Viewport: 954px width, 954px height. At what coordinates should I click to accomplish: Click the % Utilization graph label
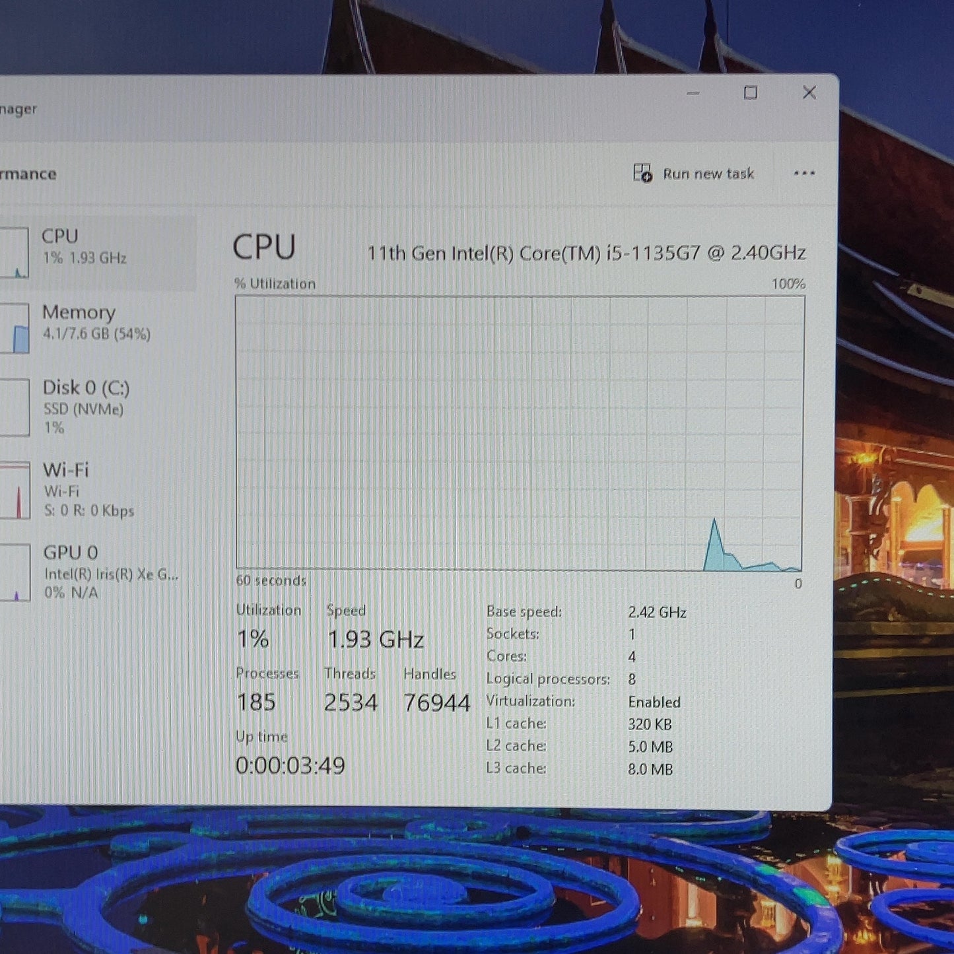pos(275,284)
